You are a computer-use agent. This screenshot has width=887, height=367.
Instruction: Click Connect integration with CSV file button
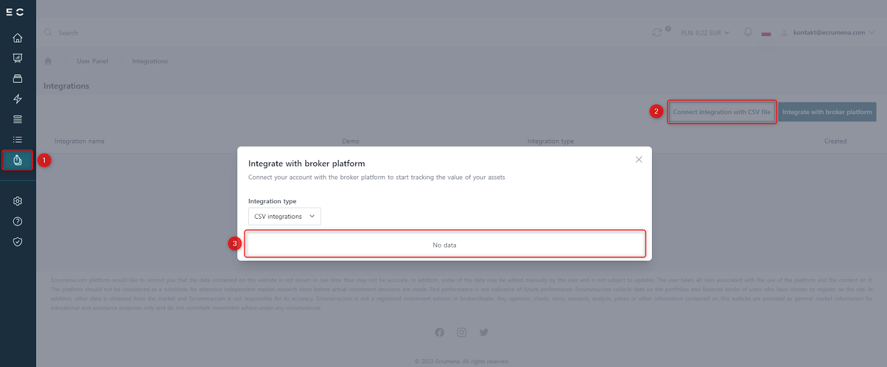tap(721, 112)
